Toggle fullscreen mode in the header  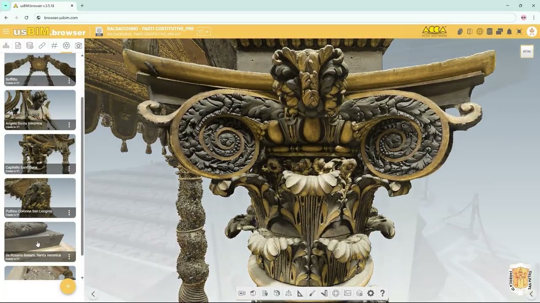pos(519,32)
